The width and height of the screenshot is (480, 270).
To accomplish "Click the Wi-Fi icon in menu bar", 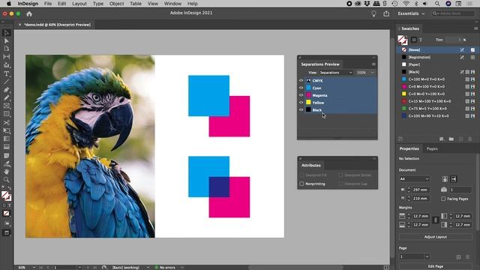I will click(406, 4).
